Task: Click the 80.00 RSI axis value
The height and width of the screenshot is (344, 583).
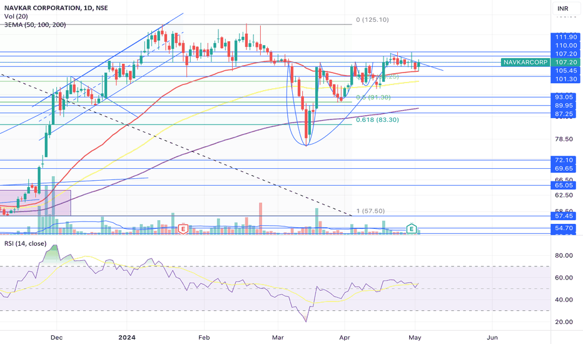Action: 564,255
